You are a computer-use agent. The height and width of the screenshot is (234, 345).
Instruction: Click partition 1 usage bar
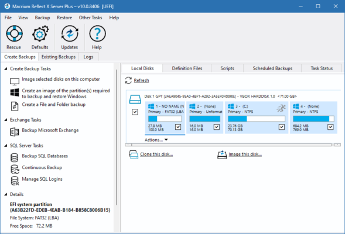pyautogui.click(x=165, y=119)
